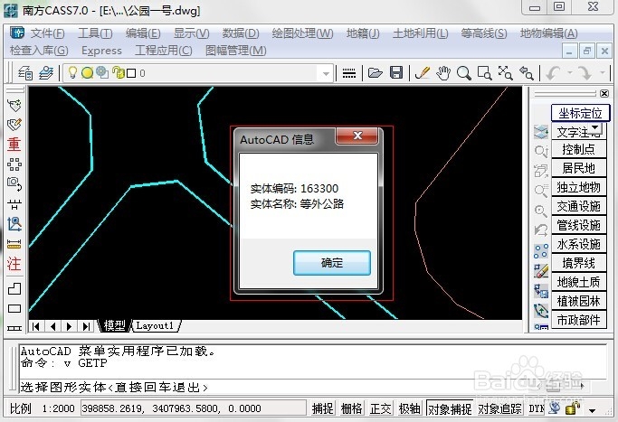Click the layer states stack icon
The width and height of the screenshot is (618, 422).
pyautogui.click(x=46, y=73)
